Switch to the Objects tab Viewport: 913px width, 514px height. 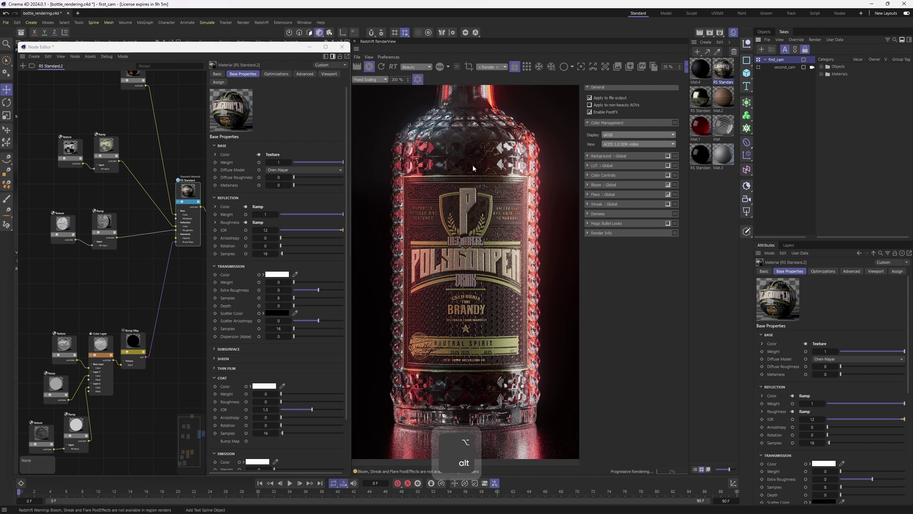pos(764,32)
